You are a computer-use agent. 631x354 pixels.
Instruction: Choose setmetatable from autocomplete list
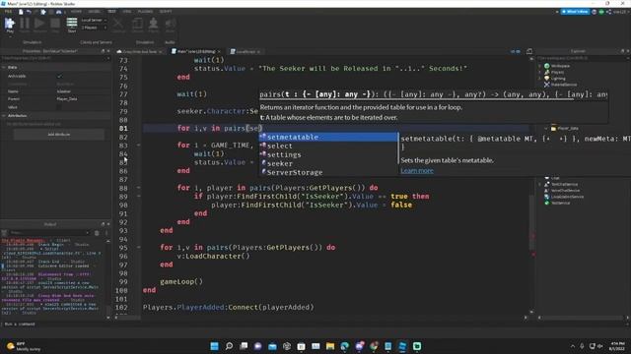(x=327, y=137)
